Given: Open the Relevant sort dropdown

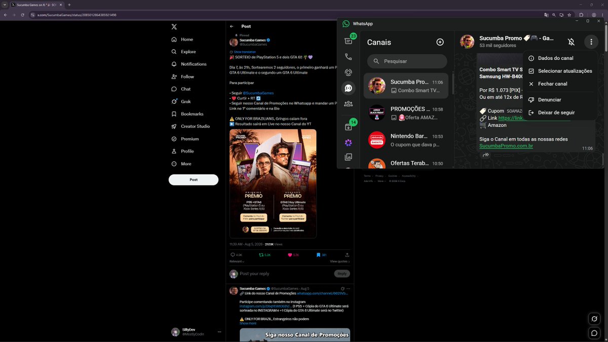Looking at the screenshot, I should click(237, 261).
